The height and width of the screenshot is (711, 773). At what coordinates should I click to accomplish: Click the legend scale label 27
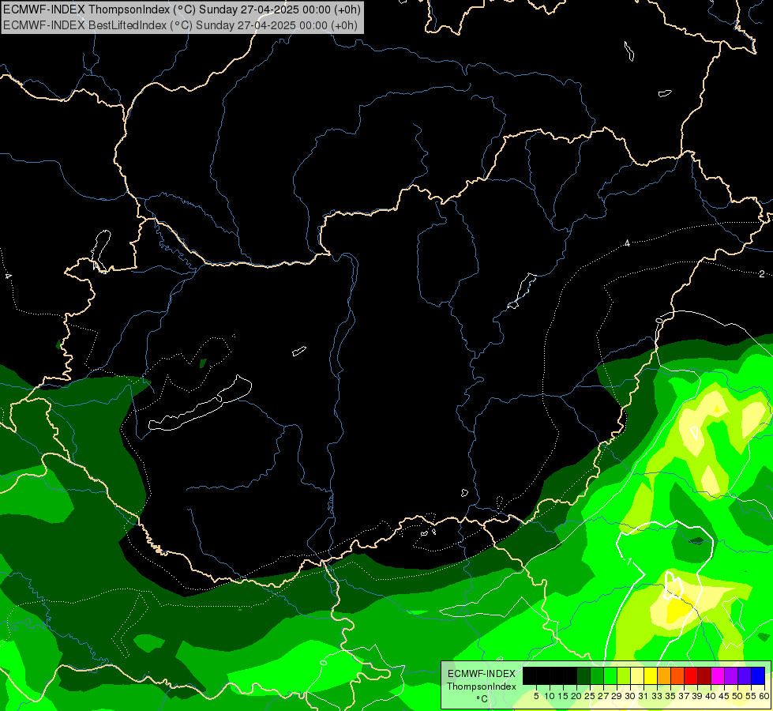pos(603,696)
